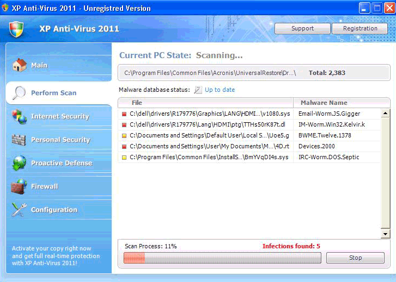Stop the running scan
The width and height of the screenshot is (396, 282).
(x=355, y=258)
